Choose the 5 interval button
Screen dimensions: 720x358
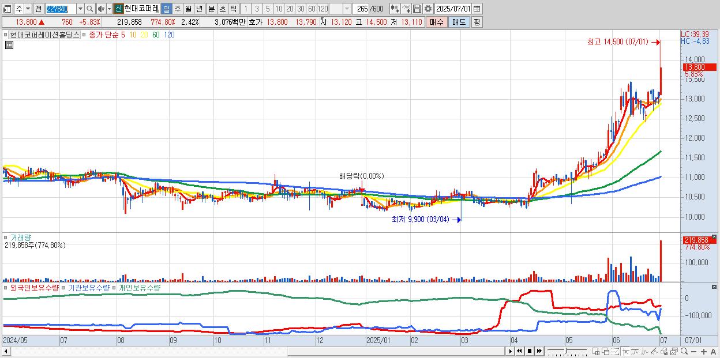tap(268, 9)
